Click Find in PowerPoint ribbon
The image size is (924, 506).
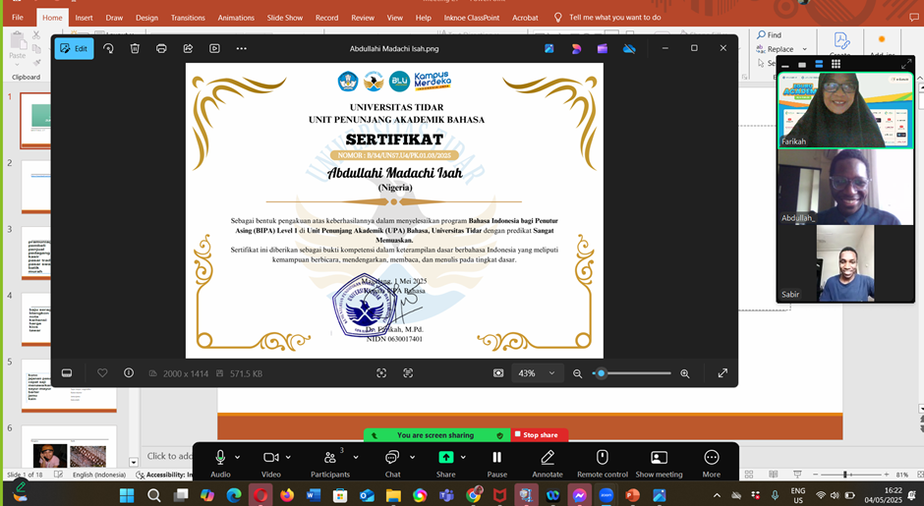click(x=770, y=34)
